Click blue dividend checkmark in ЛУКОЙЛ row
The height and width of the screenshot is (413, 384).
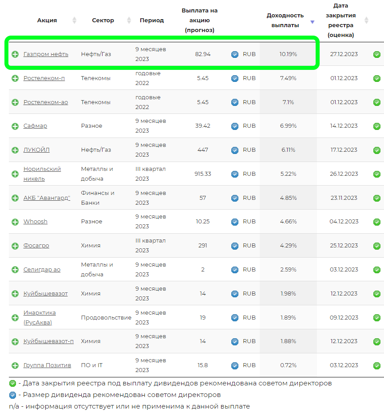(x=235, y=150)
